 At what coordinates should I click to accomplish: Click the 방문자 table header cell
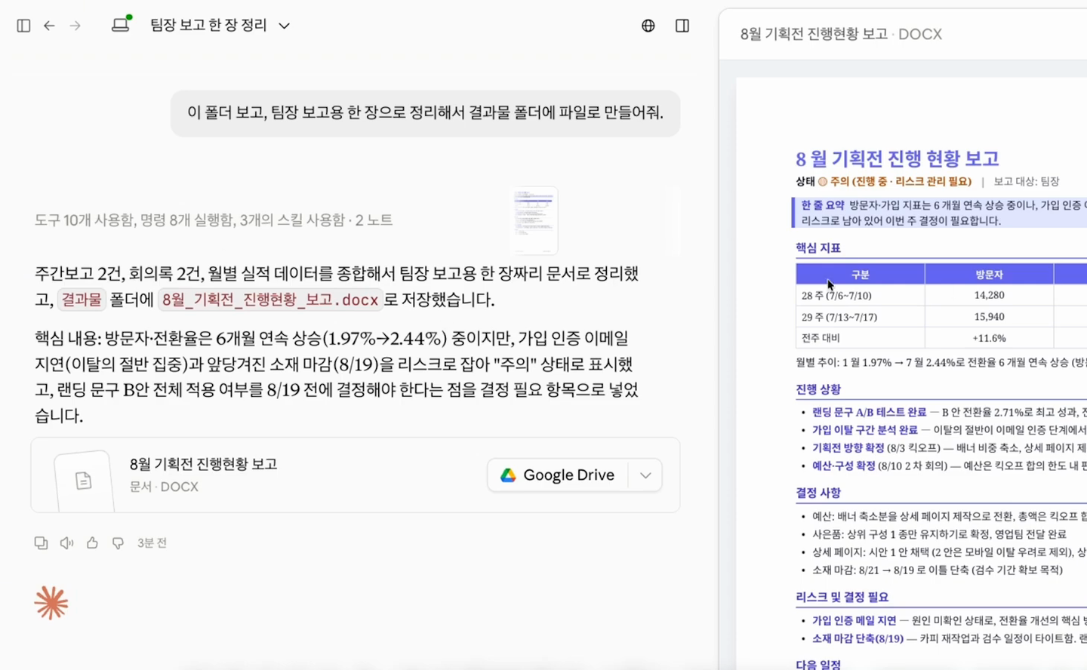(989, 274)
